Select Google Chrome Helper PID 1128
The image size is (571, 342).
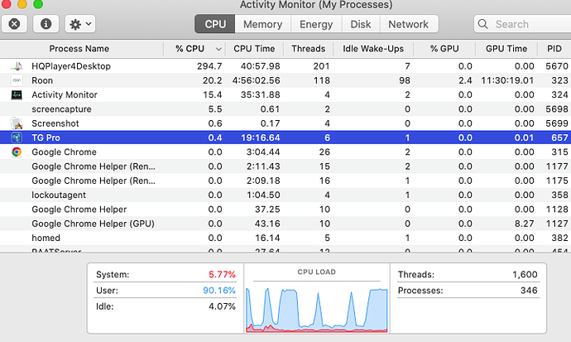[x=79, y=210]
